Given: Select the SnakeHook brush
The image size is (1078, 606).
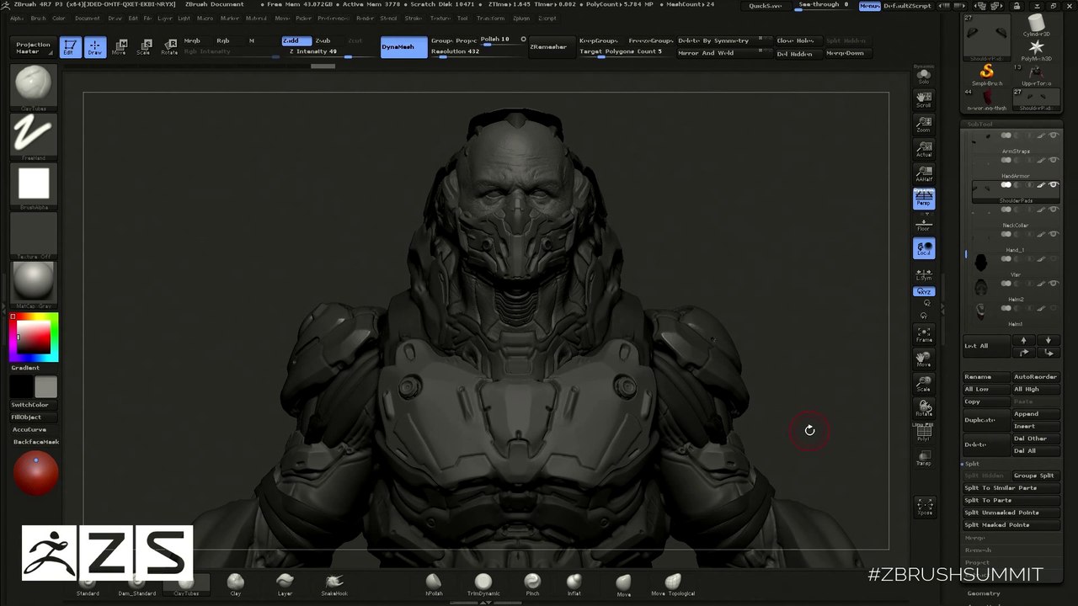Looking at the screenshot, I should point(334,585).
